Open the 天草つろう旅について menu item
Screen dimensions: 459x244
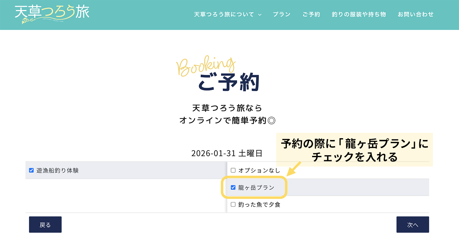[x=224, y=14]
